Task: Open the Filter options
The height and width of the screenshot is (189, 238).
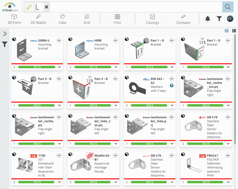Action: coord(117,19)
